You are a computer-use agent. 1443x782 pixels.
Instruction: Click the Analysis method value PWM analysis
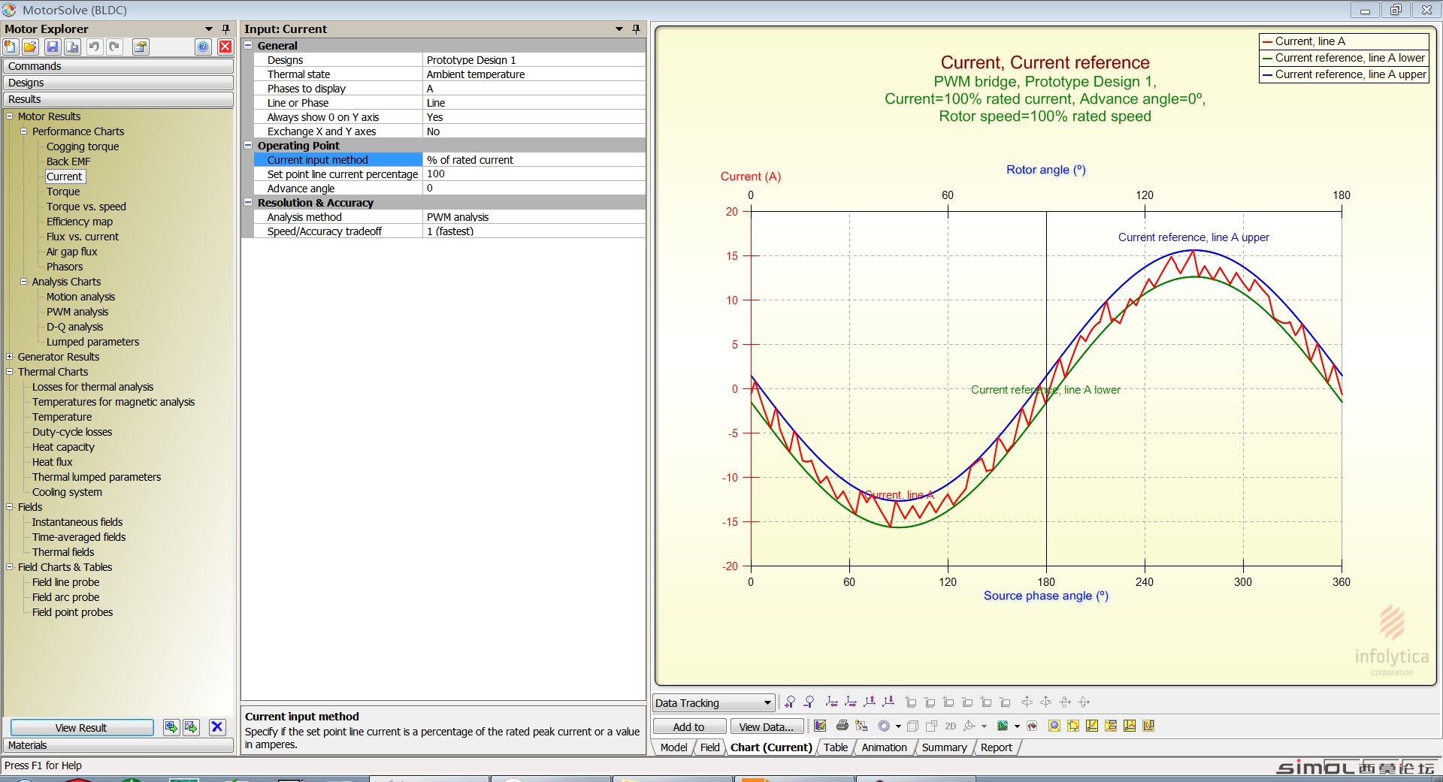[x=534, y=217]
